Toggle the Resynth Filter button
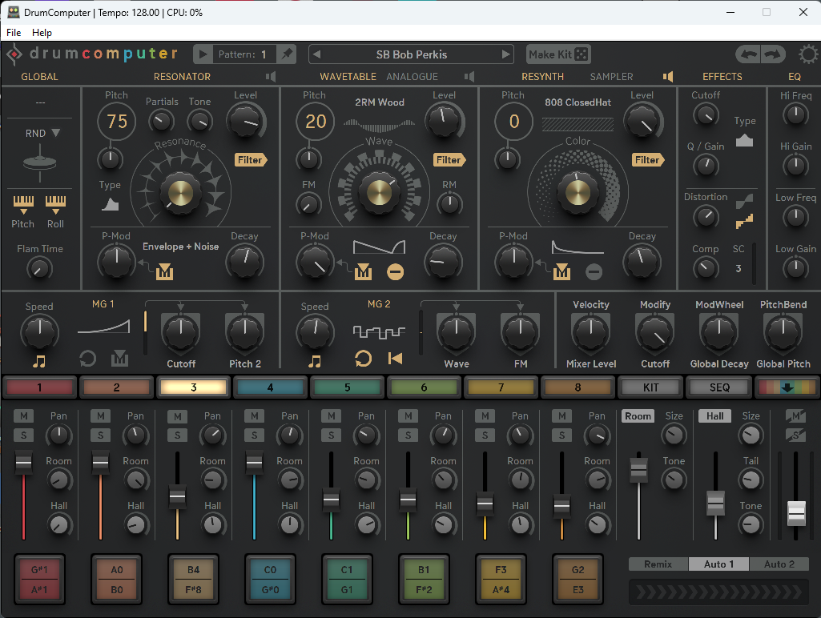 click(648, 159)
